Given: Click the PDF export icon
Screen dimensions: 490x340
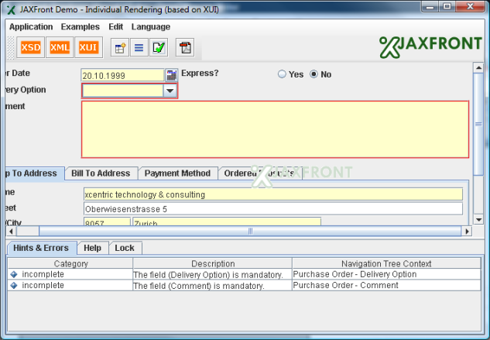Looking at the screenshot, I should [185, 48].
